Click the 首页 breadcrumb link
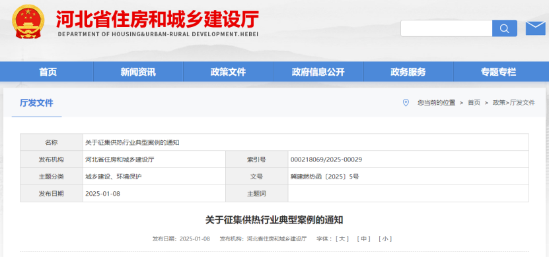The height and width of the screenshot is (257, 549). 474,103
